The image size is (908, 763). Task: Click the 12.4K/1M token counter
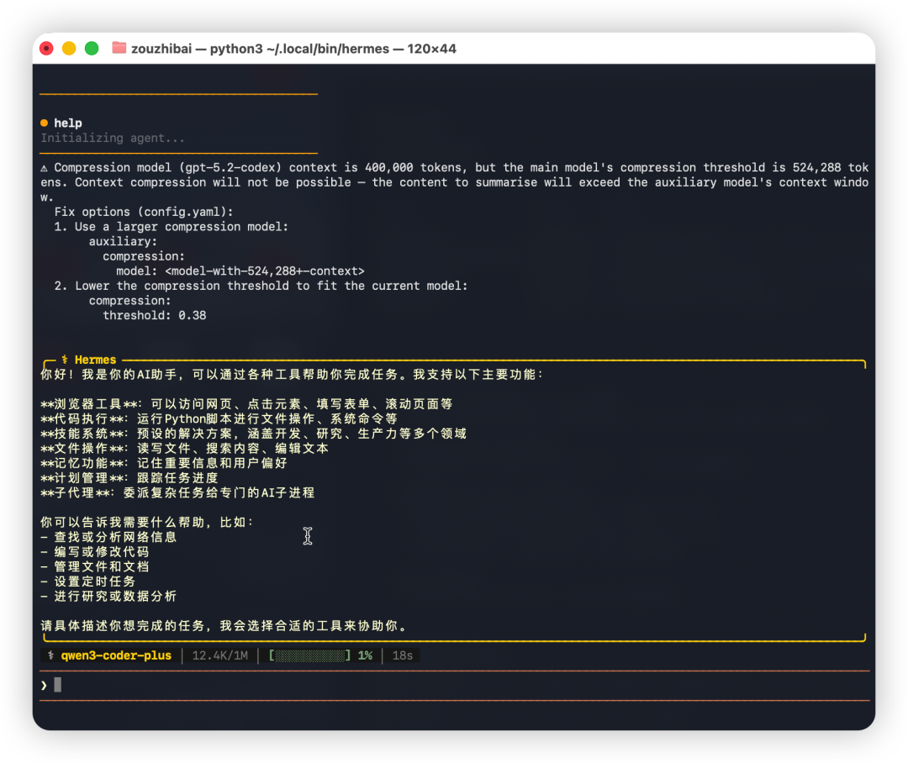point(220,655)
